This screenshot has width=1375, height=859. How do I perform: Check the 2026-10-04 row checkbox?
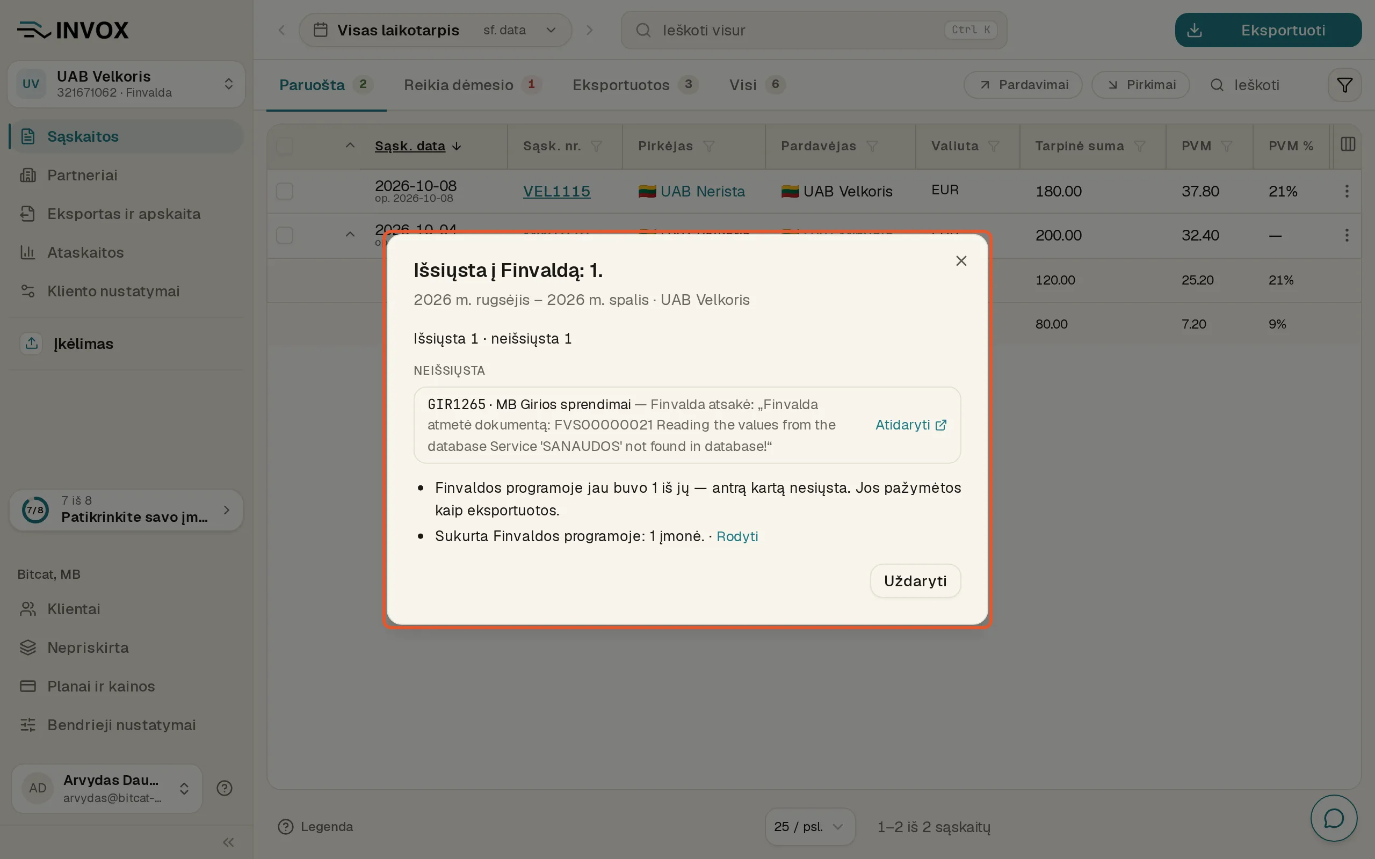click(x=285, y=235)
